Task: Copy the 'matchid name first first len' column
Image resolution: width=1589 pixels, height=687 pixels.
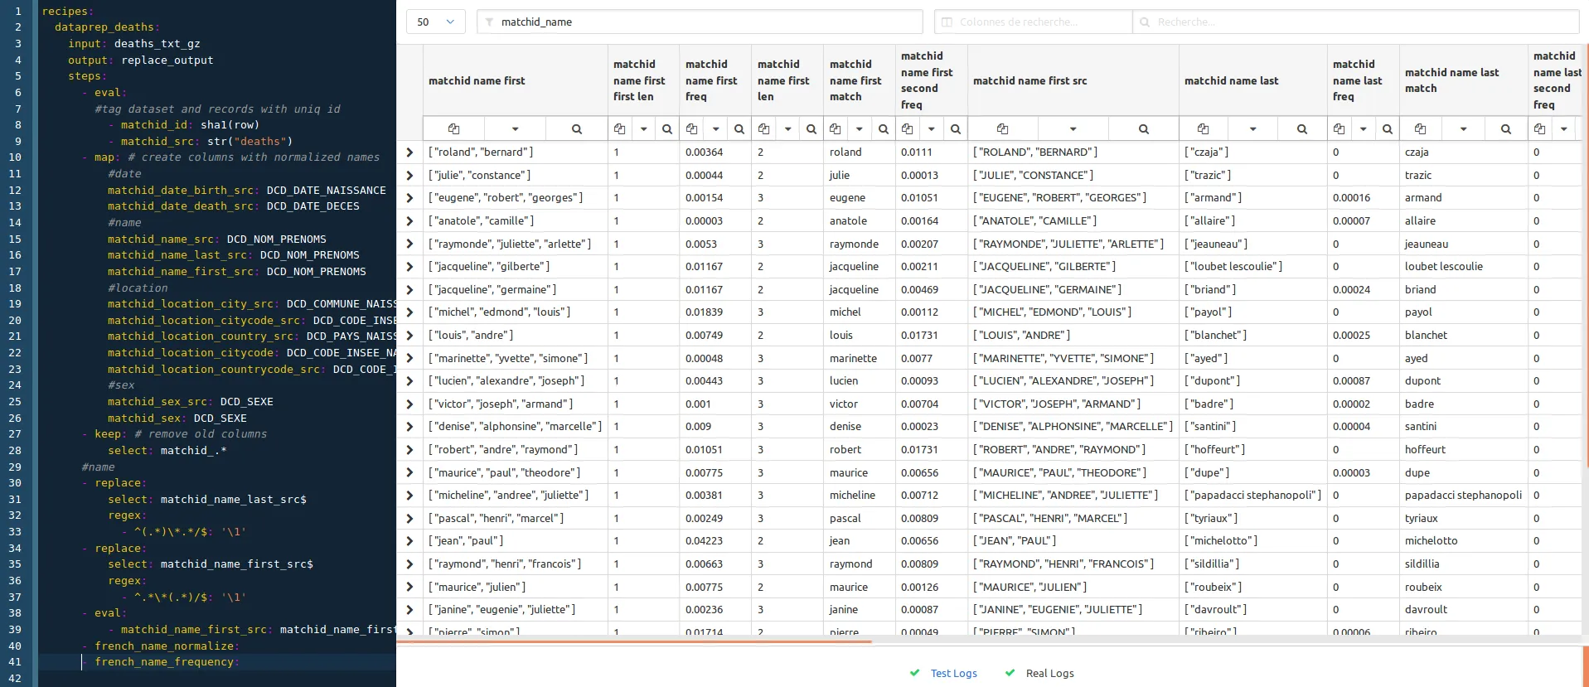Action: (619, 128)
